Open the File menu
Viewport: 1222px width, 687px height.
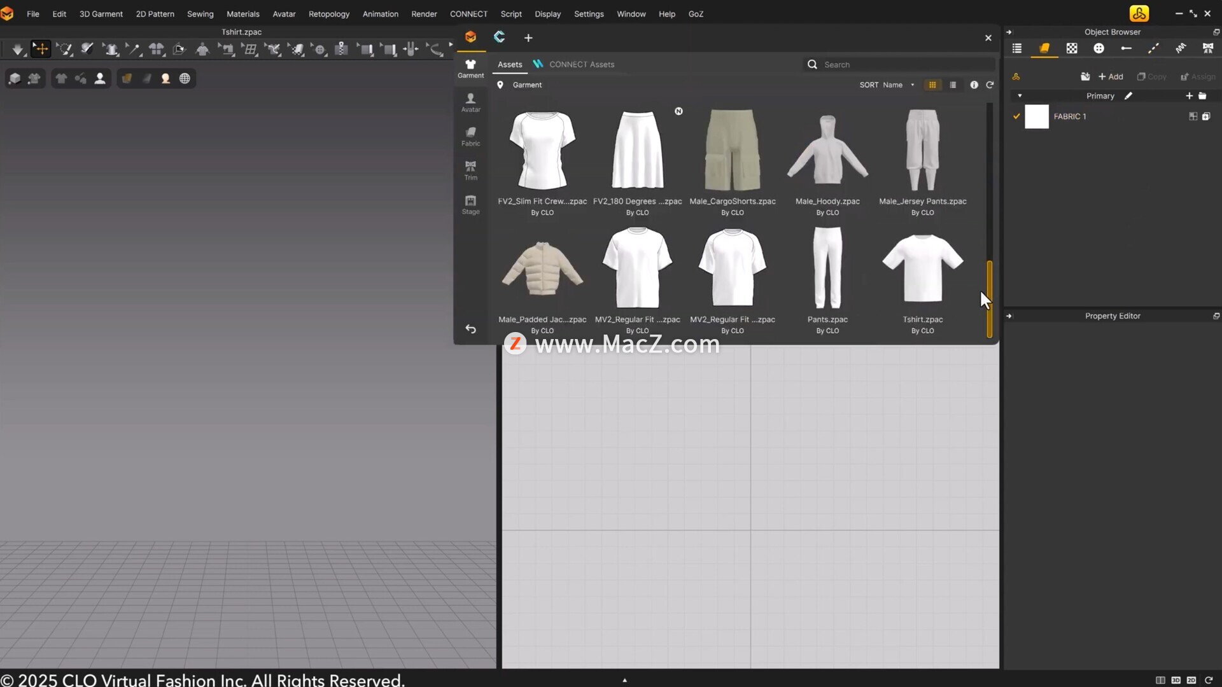33,13
